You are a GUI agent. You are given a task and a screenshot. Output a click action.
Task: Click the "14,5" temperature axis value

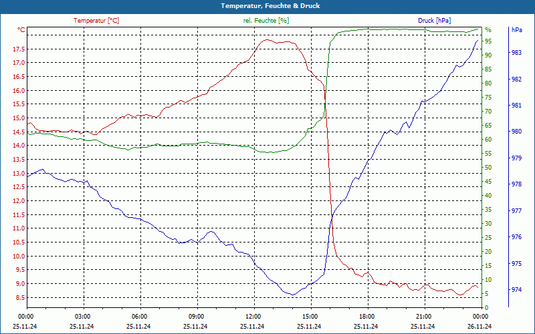[19, 132]
